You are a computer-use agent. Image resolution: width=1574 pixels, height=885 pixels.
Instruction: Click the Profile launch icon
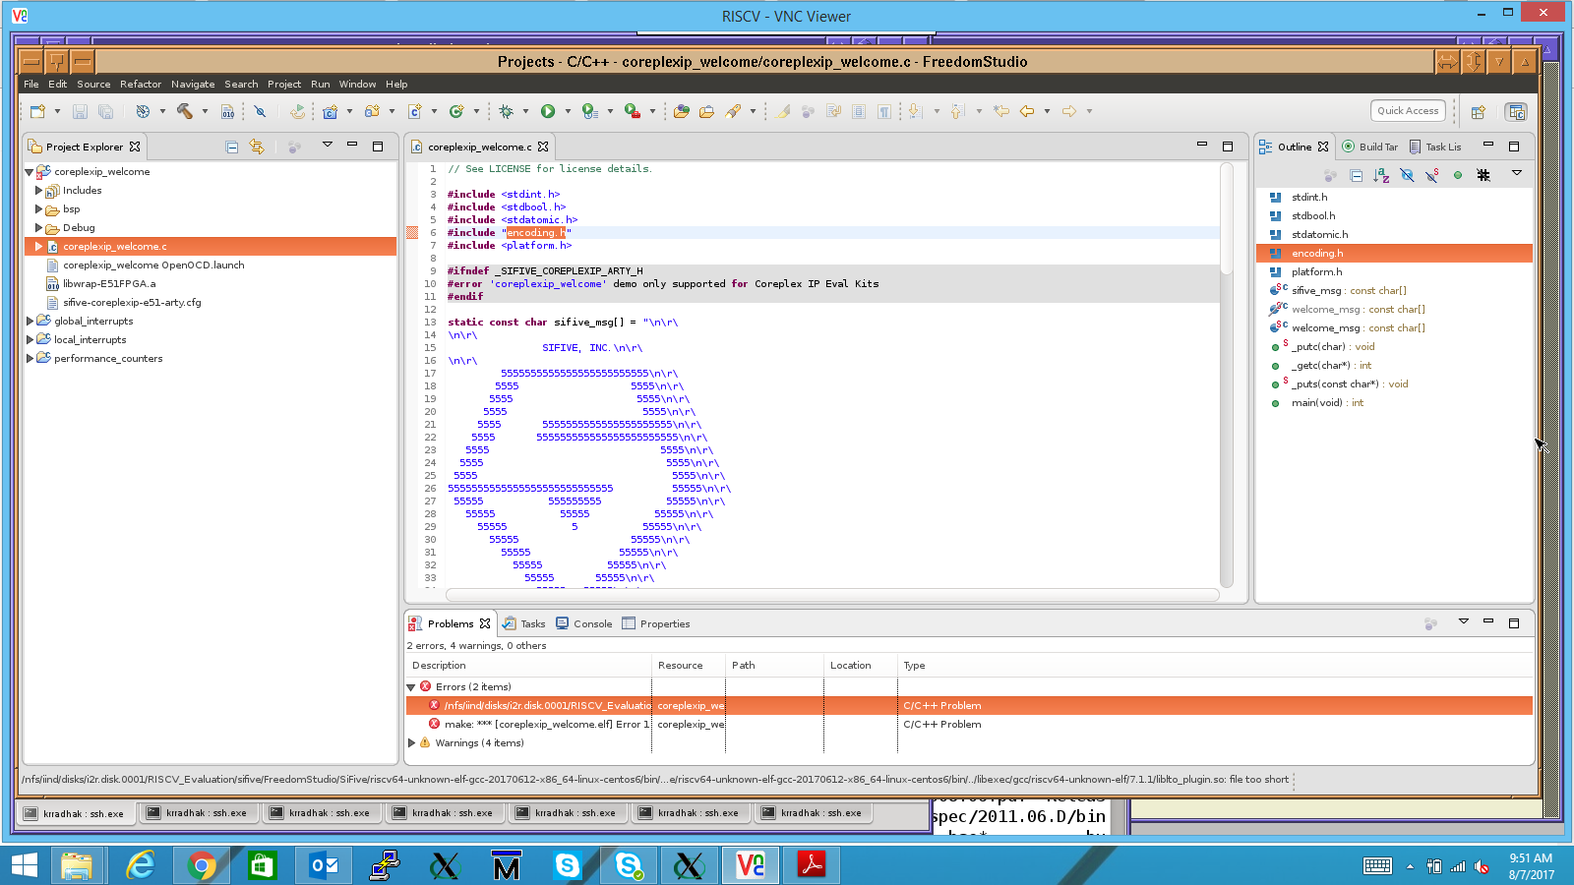point(590,111)
